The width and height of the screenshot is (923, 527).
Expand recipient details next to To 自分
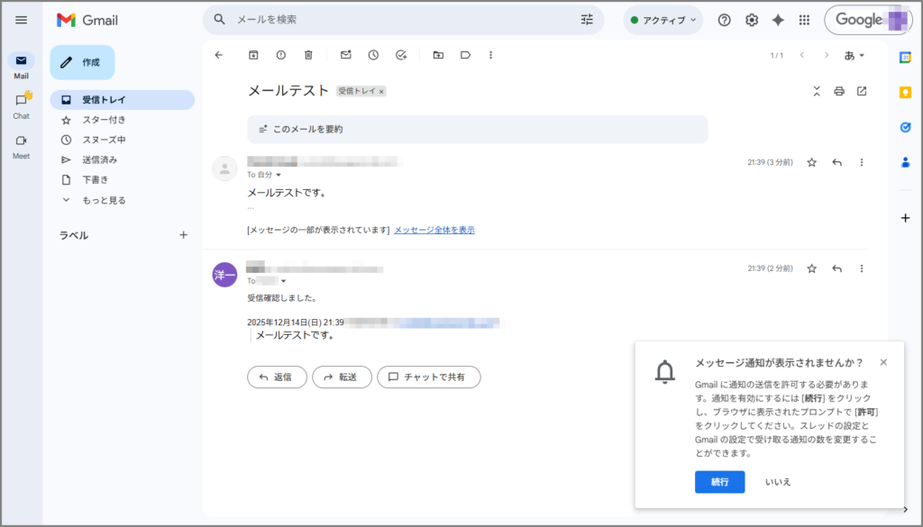[x=279, y=175]
